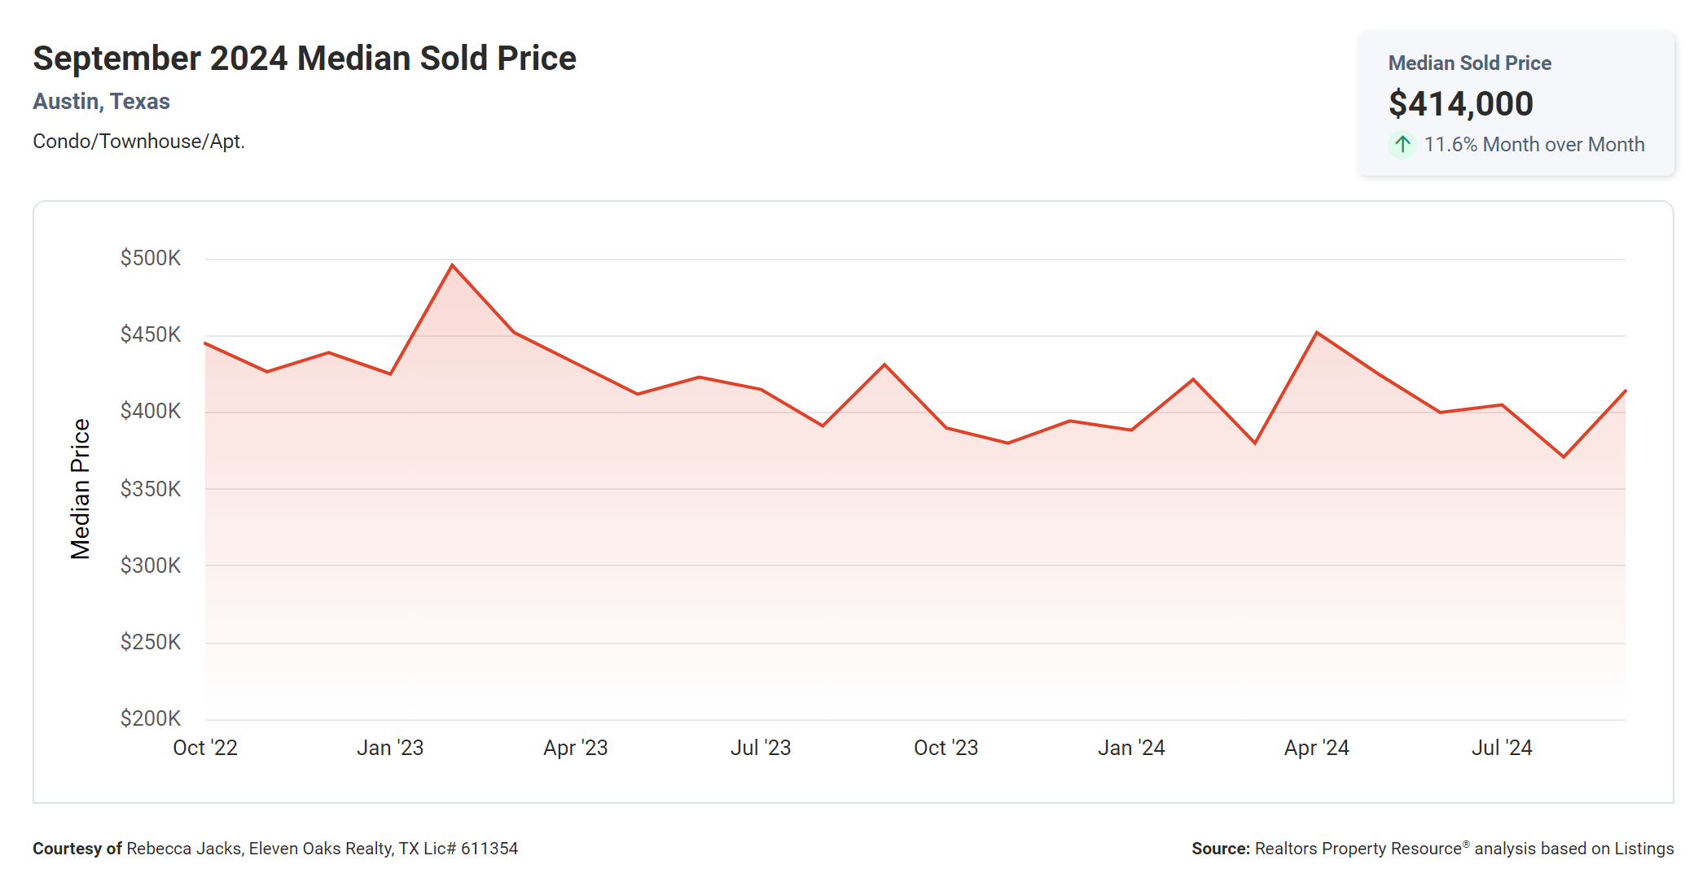Click the $414,000 median price value
Image resolution: width=1707 pixels, height=895 pixels.
(1460, 103)
